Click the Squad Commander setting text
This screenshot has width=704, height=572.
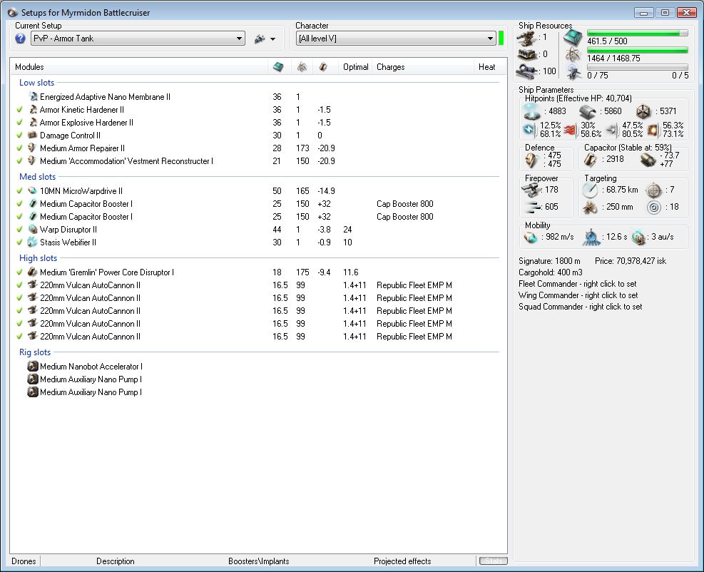(x=580, y=307)
